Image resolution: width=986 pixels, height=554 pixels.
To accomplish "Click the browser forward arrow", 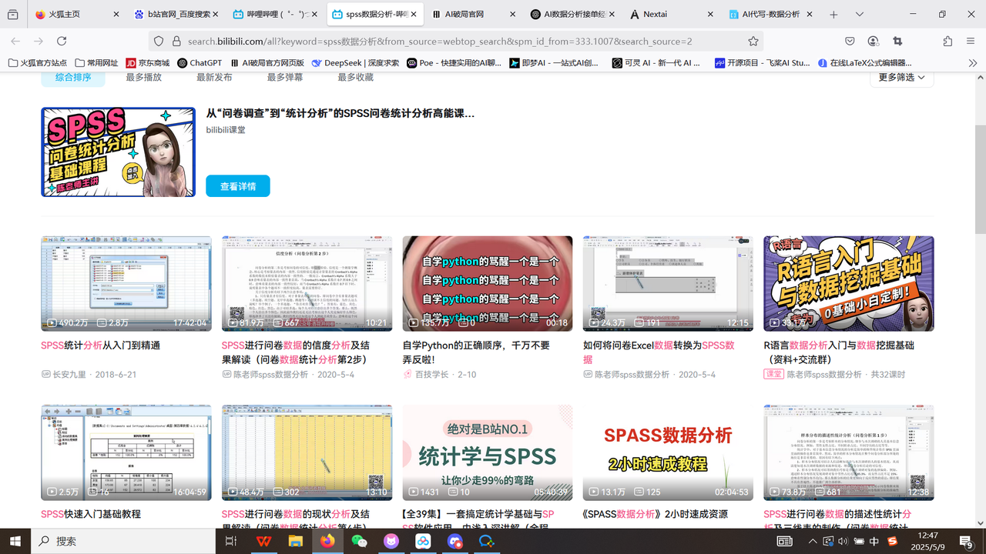I will (39, 41).
